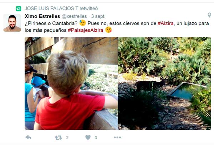
Task: Enlarge the photo of boy in red shirt
Action: pyautogui.click(x=71, y=84)
